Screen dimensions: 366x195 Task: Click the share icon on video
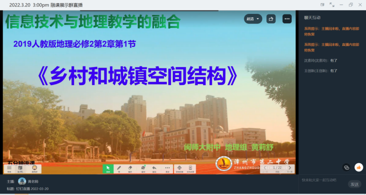[x=271, y=19]
